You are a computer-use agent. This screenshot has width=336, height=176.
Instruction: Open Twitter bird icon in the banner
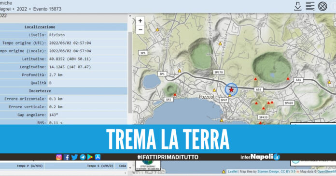tap(74, 157)
